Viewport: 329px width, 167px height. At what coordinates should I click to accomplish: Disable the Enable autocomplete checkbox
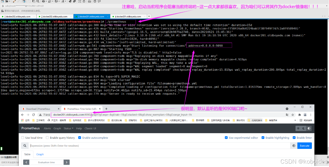click(x=80, y=138)
